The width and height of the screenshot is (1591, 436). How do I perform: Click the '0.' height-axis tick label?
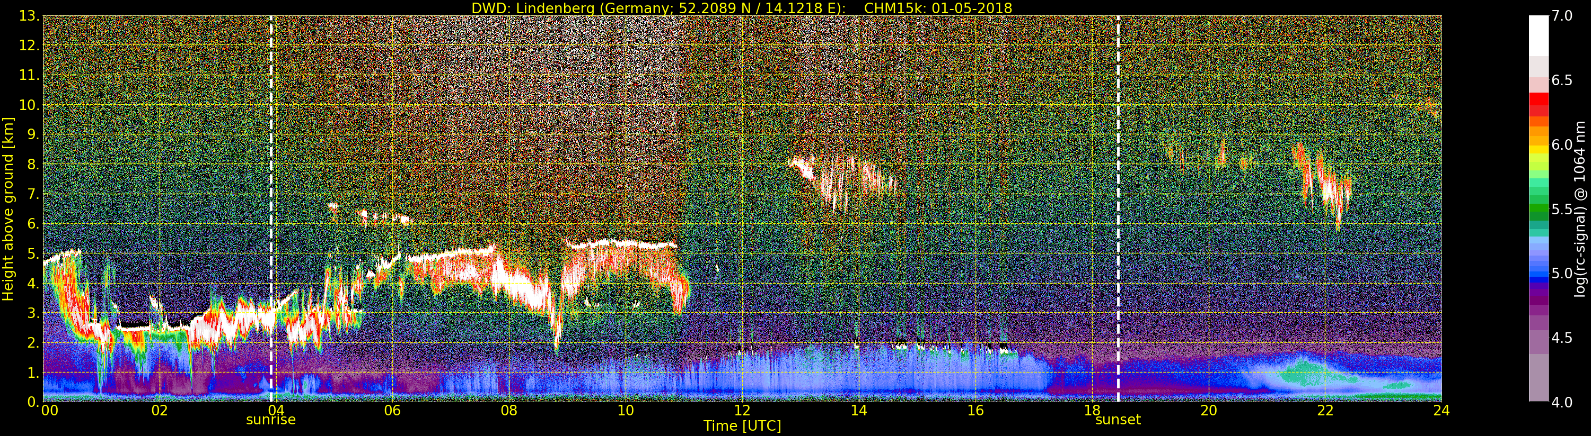33,402
